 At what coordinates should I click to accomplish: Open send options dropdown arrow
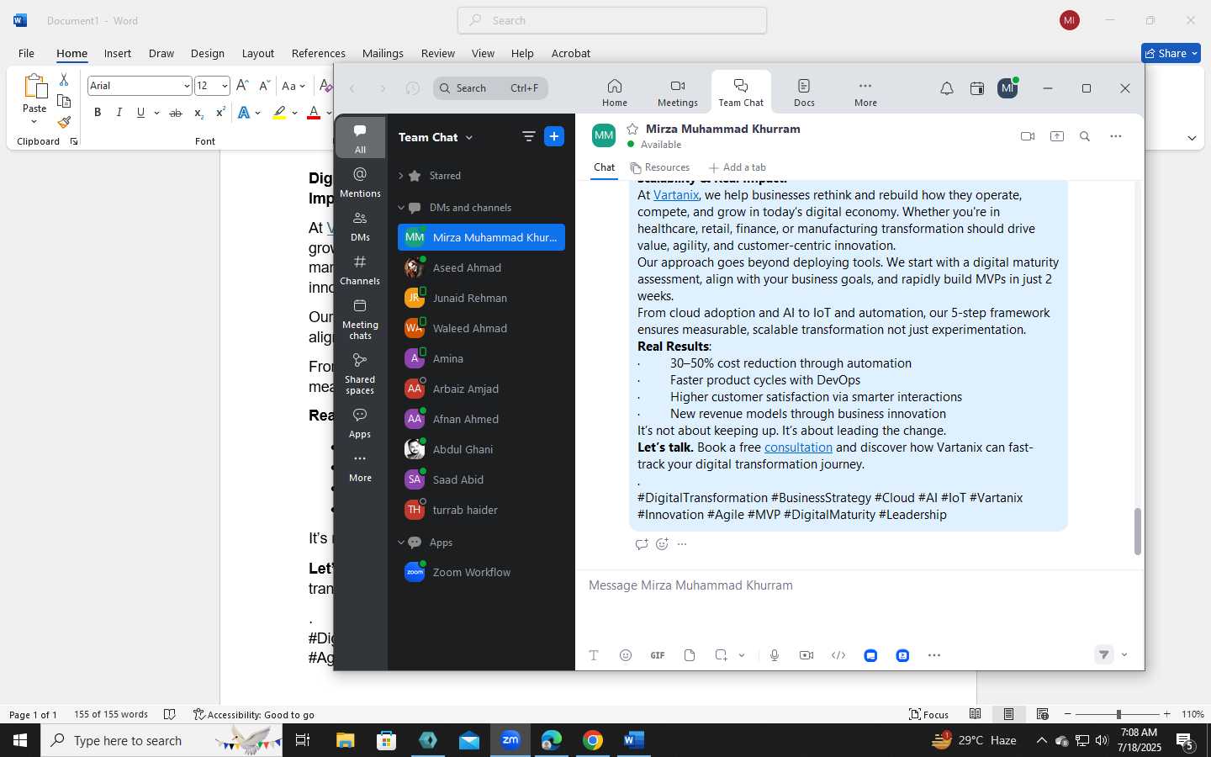[x=1124, y=655]
